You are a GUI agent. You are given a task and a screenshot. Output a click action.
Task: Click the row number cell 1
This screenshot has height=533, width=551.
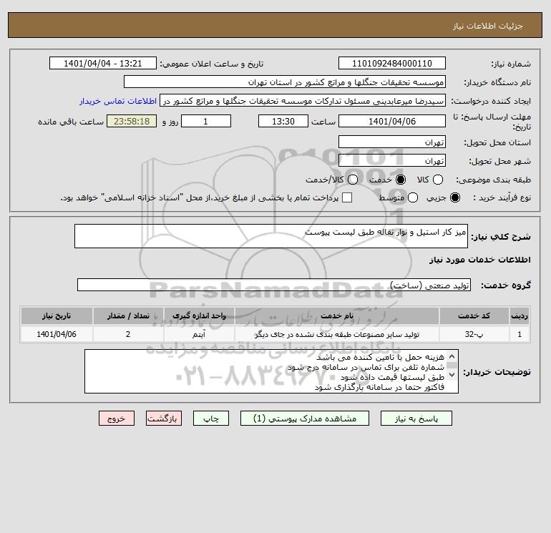pos(520,334)
